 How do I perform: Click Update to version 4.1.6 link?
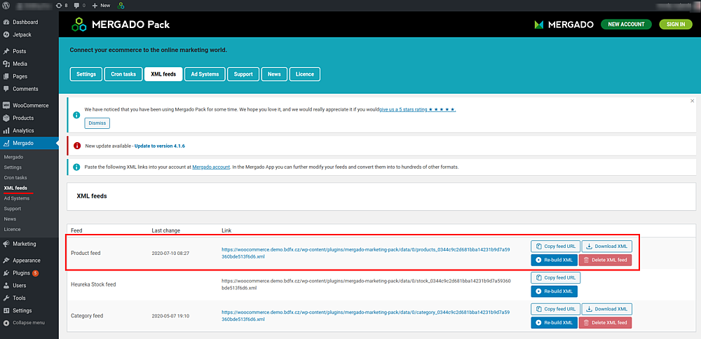tap(160, 146)
